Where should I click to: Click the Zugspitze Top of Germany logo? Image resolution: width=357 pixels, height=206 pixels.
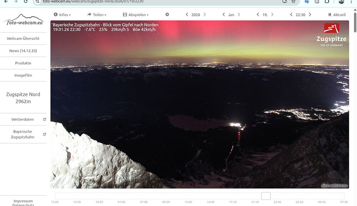[x=331, y=35]
